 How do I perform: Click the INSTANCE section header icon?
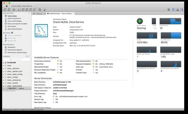point(12,33)
